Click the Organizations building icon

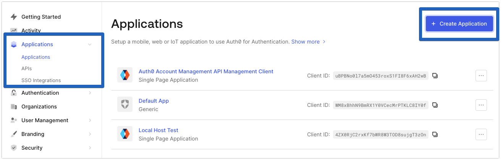pyautogui.click(x=14, y=107)
